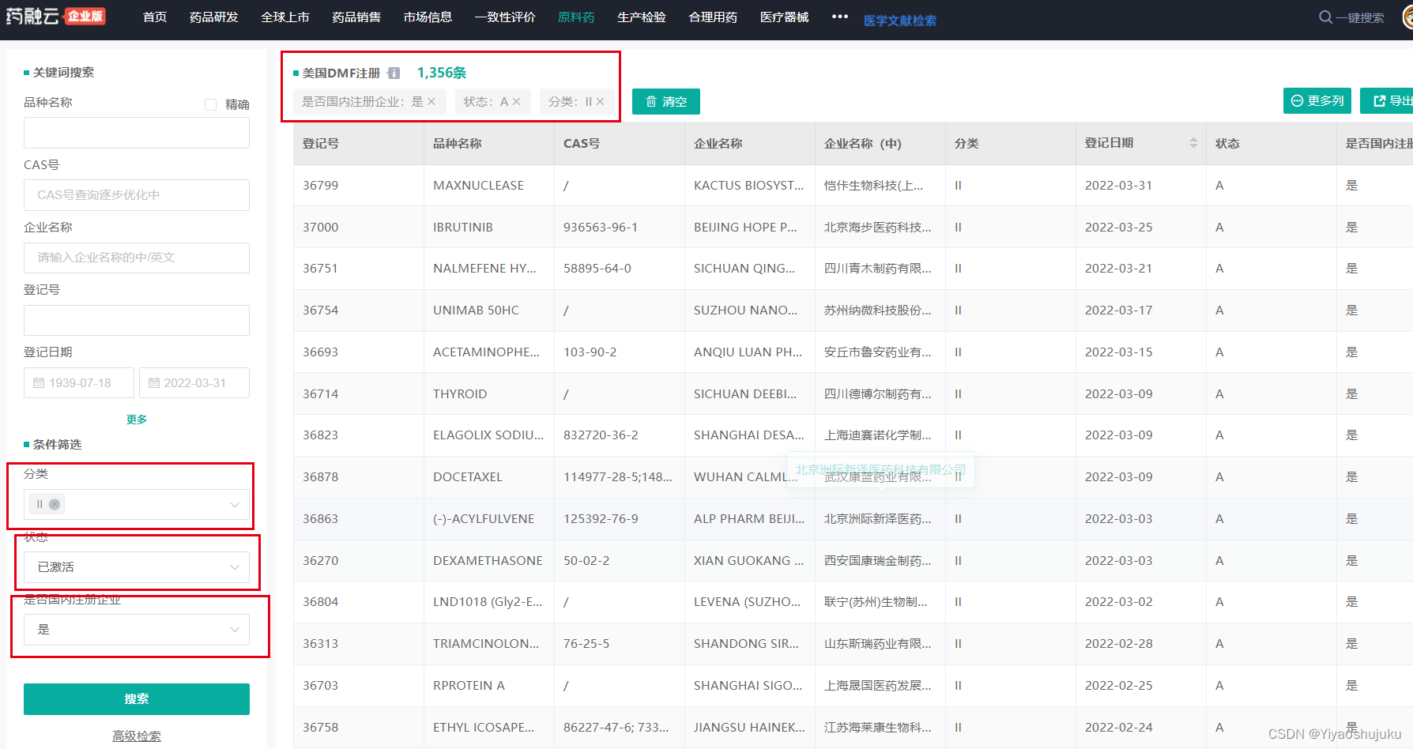Open the 是否国内注册企业 dropdown
The height and width of the screenshot is (749, 1413).
coord(137,629)
